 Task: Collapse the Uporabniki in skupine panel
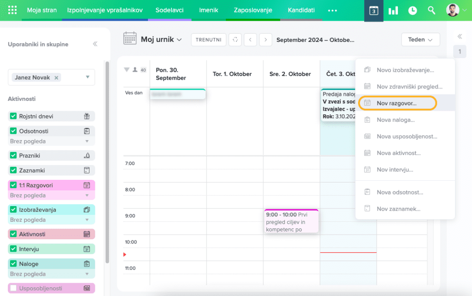(95, 44)
